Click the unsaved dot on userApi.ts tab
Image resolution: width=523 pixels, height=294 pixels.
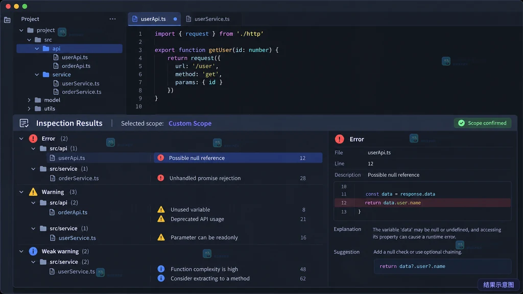tap(175, 19)
